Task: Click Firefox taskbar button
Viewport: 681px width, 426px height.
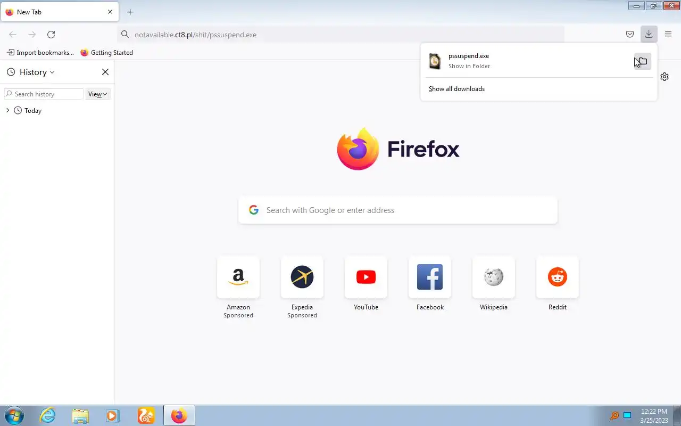Action: pyautogui.click(x=179, y=416)
